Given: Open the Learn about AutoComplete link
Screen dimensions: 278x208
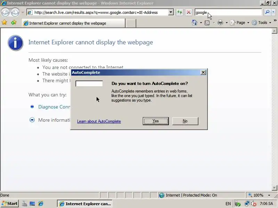Looking at the screenshot, I should pos(99,121).
